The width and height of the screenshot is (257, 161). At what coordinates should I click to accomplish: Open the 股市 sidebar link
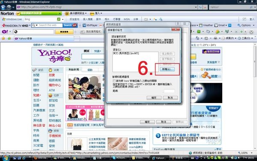click(x=36, y=85)
